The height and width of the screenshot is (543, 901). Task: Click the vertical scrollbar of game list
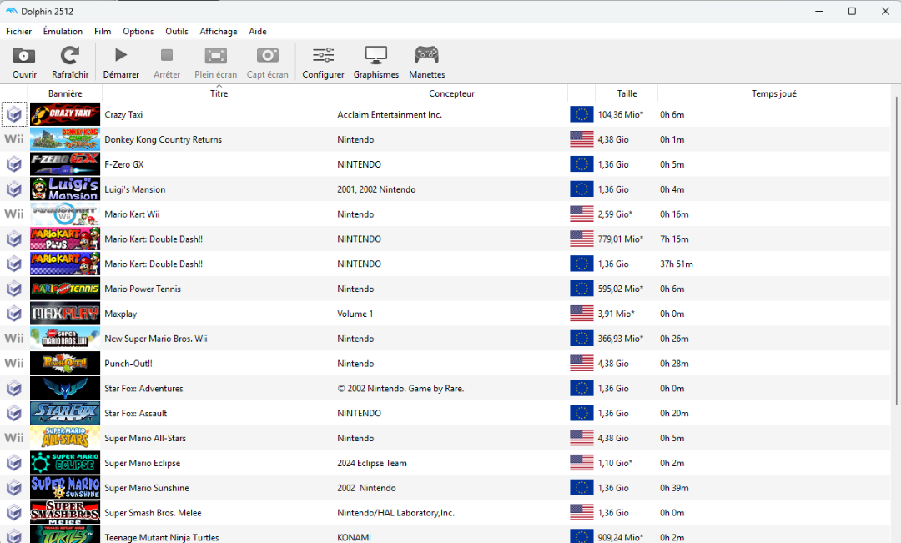[x=896, y=250]
